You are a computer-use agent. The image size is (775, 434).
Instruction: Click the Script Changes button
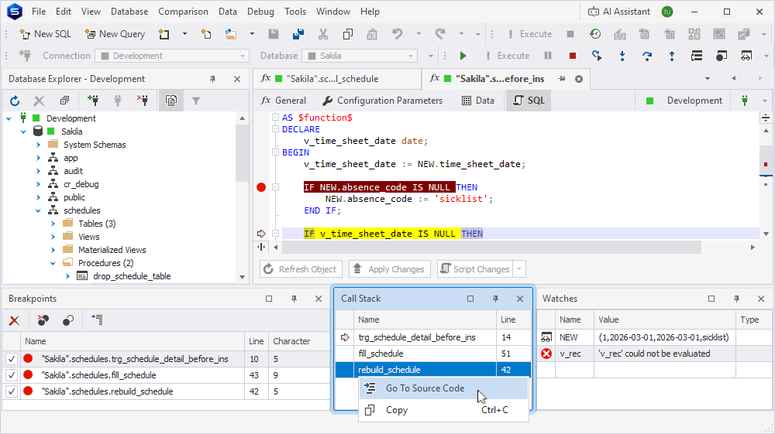475,269
